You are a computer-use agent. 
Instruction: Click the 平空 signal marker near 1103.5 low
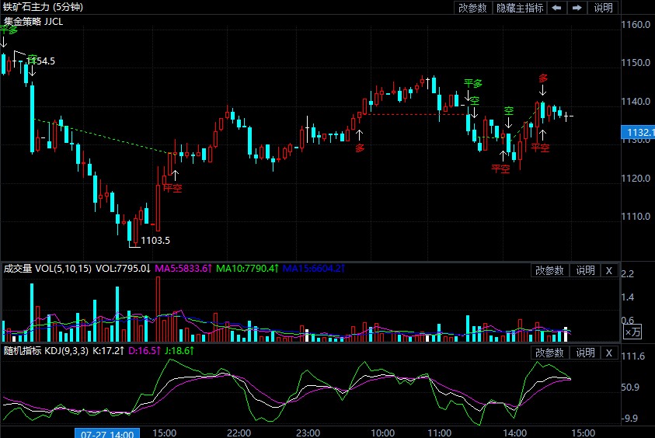[x=172, y=188]
